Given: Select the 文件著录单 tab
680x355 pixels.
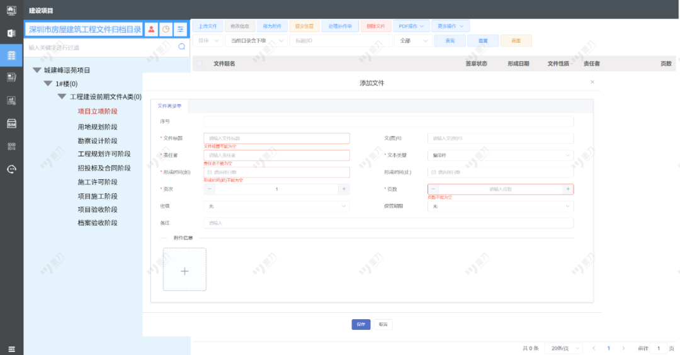Looking at the screenshot, I should point(169,106).
